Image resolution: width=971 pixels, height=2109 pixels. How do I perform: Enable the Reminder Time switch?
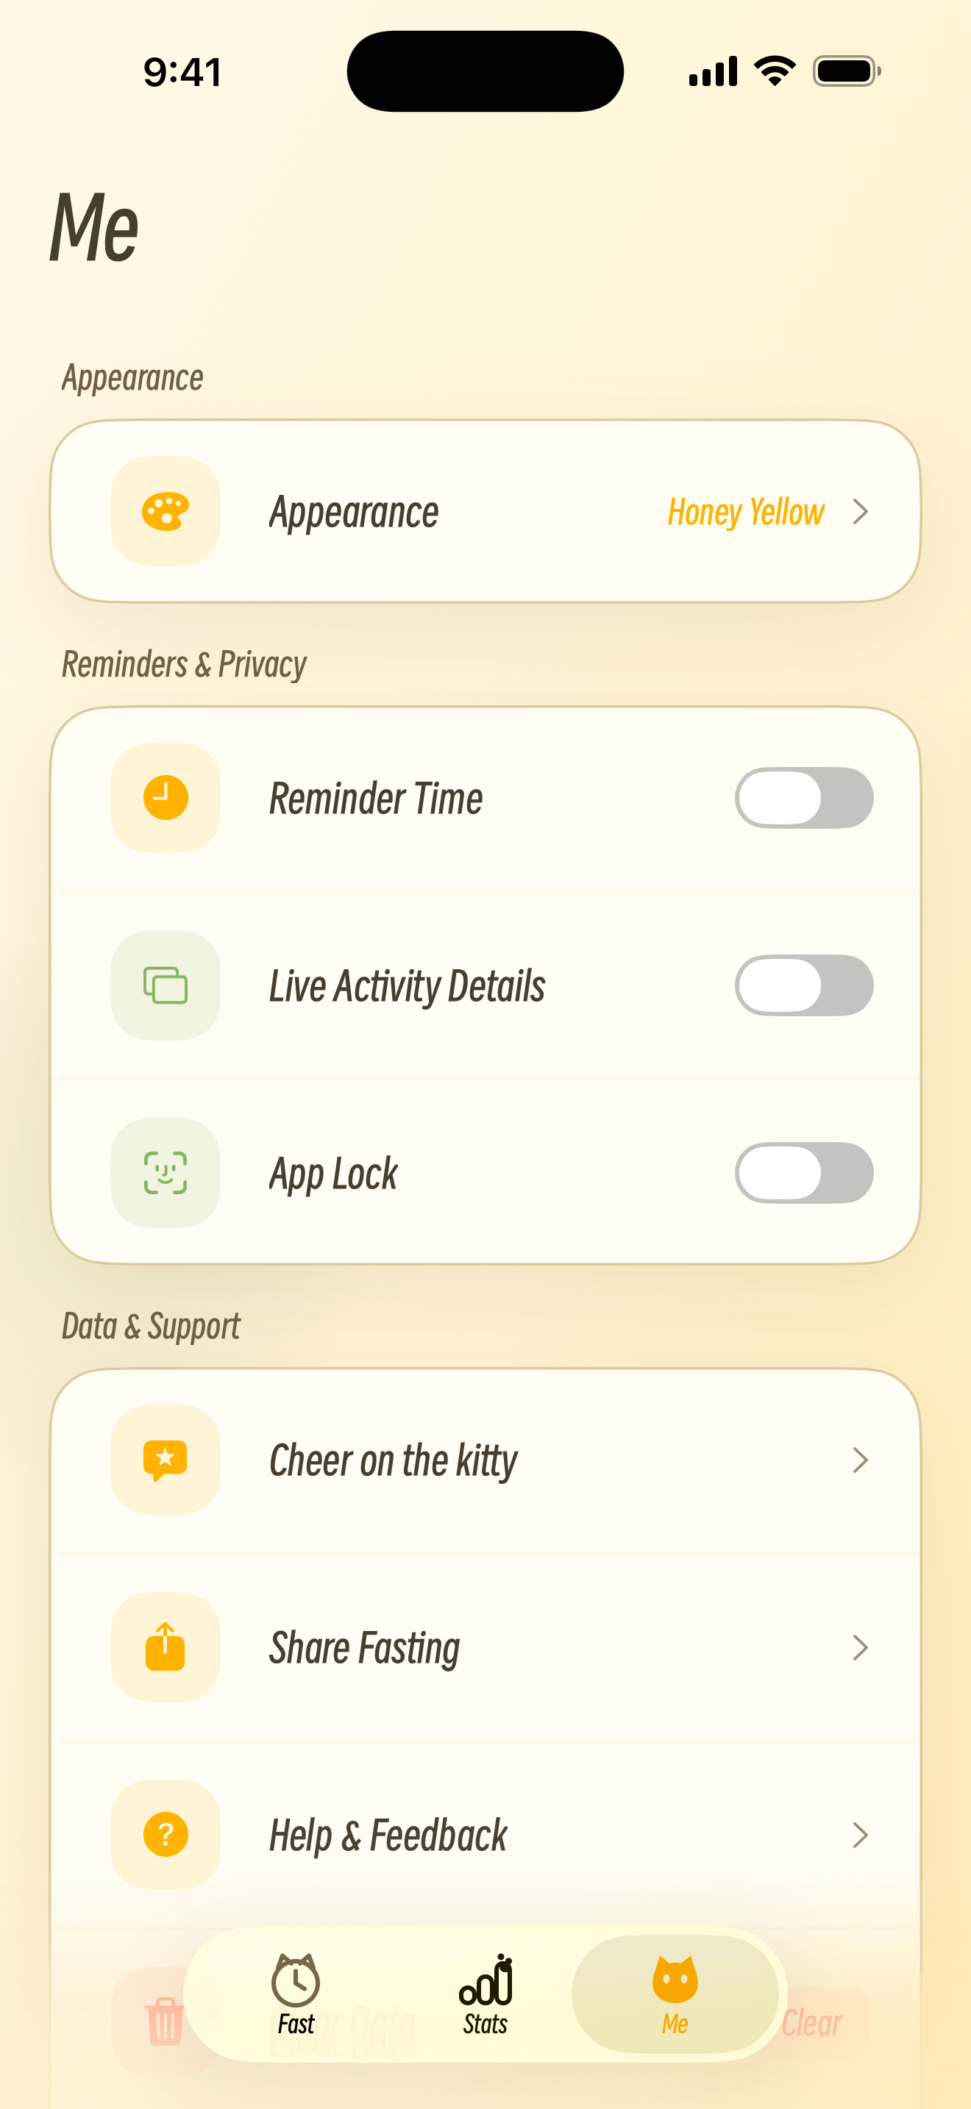click(804, 797)
